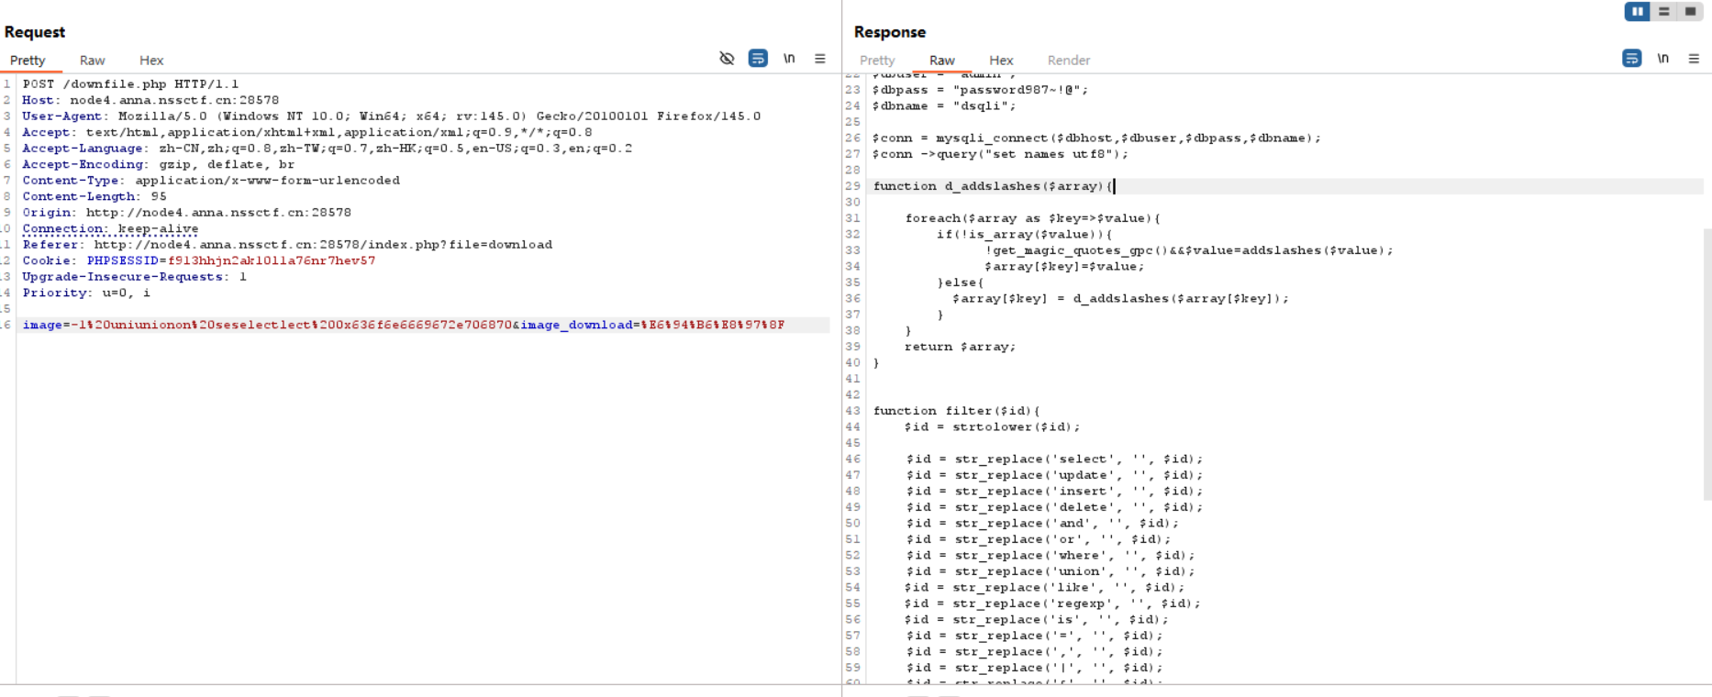Click the return $array; line
The height and width of the screenshot is (697, 1712).
coord(961,347)
